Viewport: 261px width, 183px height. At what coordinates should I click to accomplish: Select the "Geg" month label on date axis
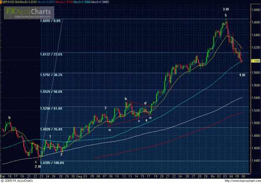tap(79, 176)
